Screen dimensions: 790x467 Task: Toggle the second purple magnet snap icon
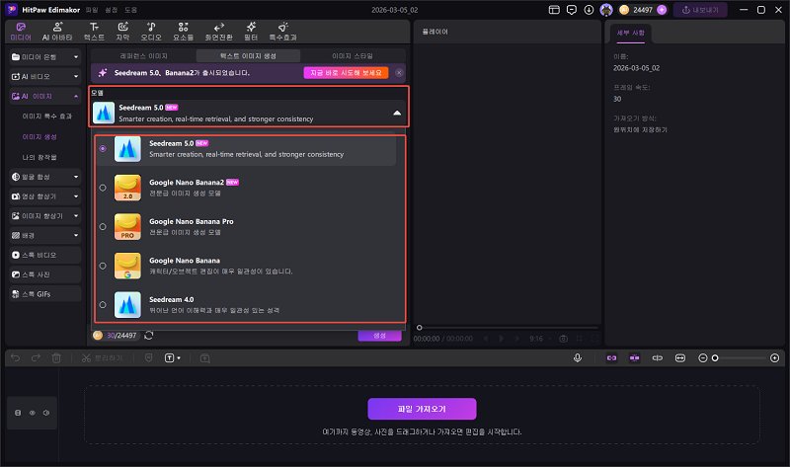634,357
